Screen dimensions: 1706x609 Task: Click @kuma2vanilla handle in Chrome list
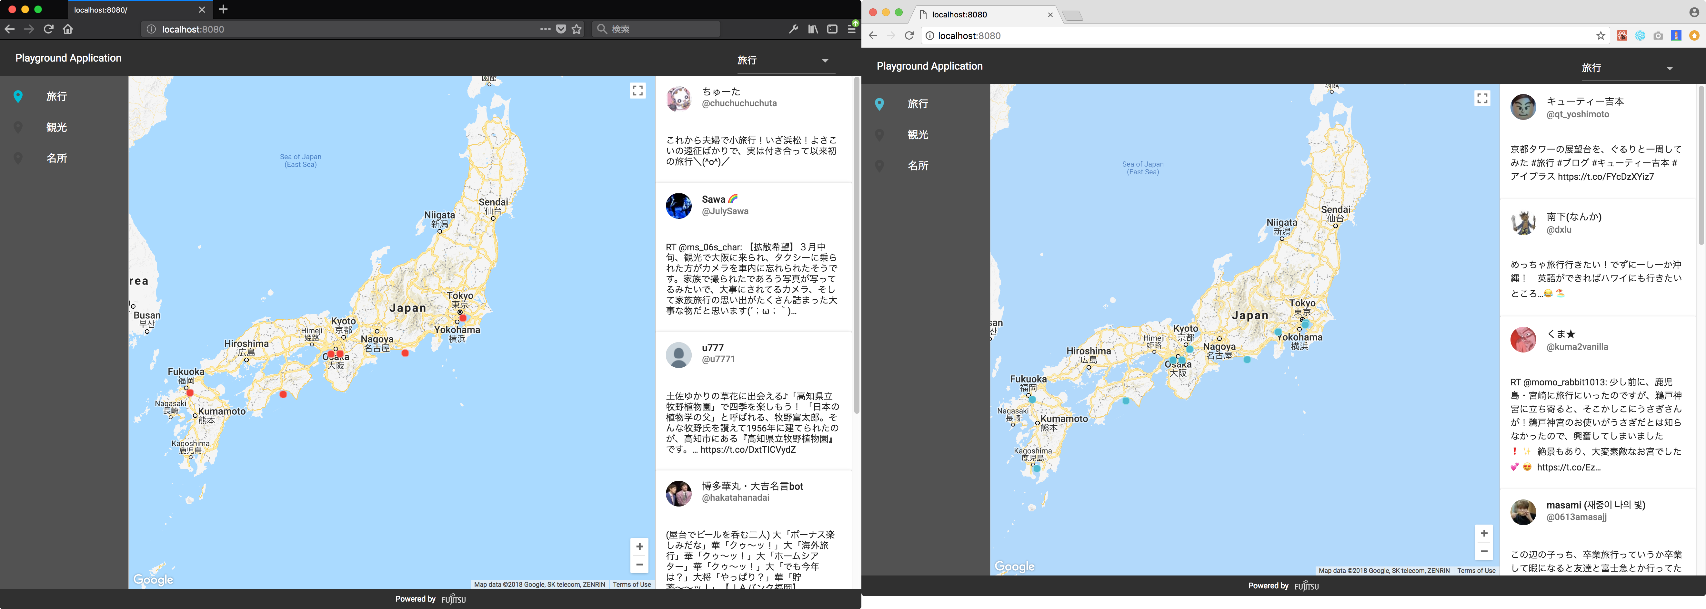(1577, 346)
